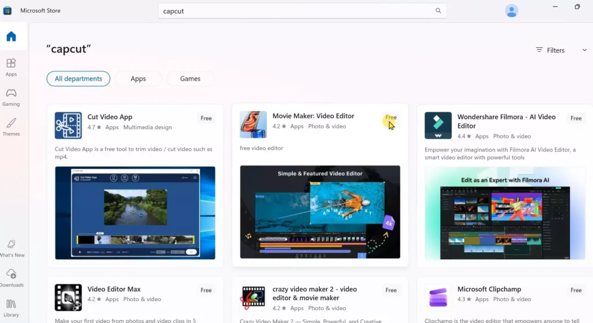Click Free button for Microsoft Clipchamp

pos(576,290)
